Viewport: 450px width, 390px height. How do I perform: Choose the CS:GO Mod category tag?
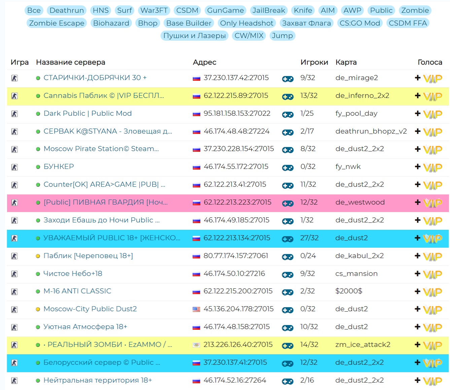359,23
